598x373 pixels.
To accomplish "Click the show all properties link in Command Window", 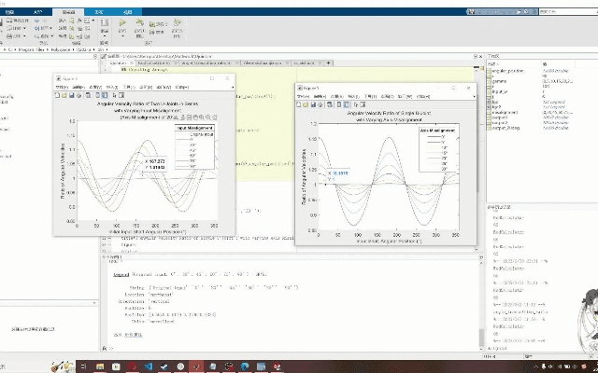I will point(131,333).
